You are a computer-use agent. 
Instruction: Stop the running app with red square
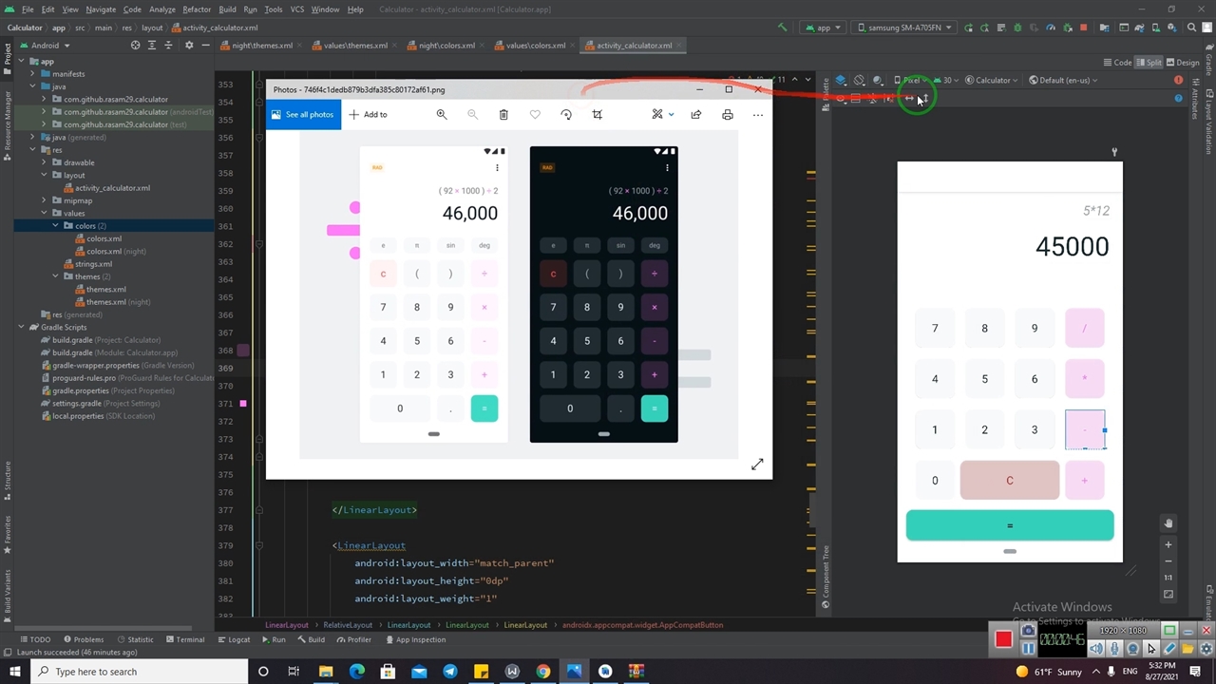(x=1083, y=28)
